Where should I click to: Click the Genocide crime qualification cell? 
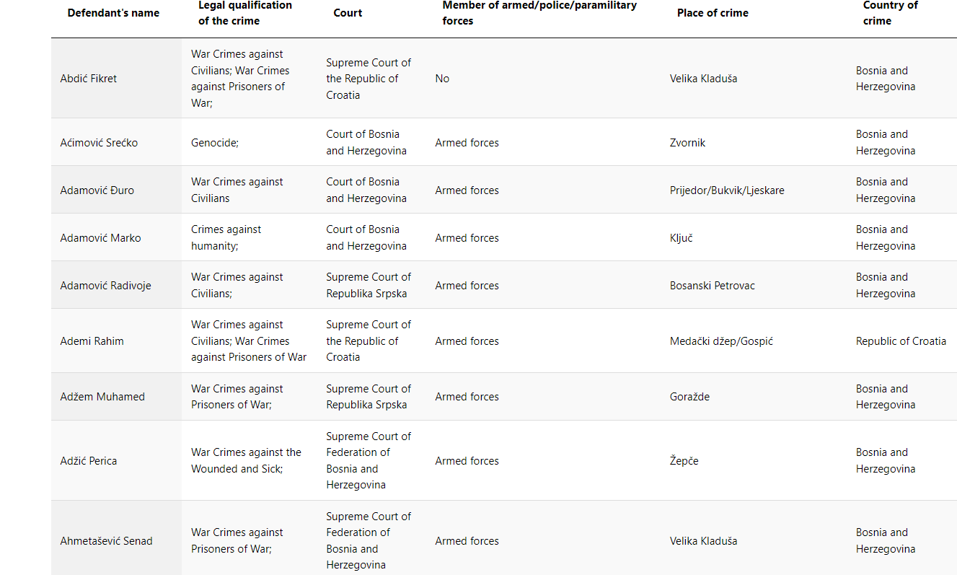[x=215, y=143]
